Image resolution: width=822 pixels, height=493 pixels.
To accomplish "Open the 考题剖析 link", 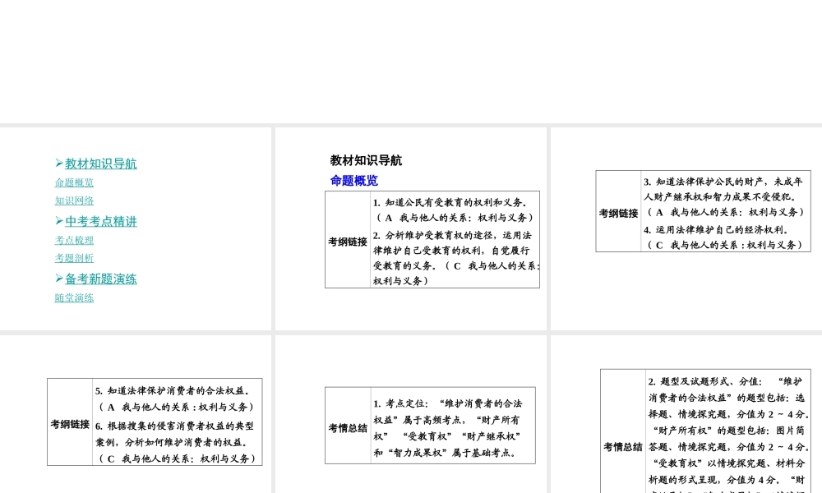I will pyautogui.click(x=74, y=258).
